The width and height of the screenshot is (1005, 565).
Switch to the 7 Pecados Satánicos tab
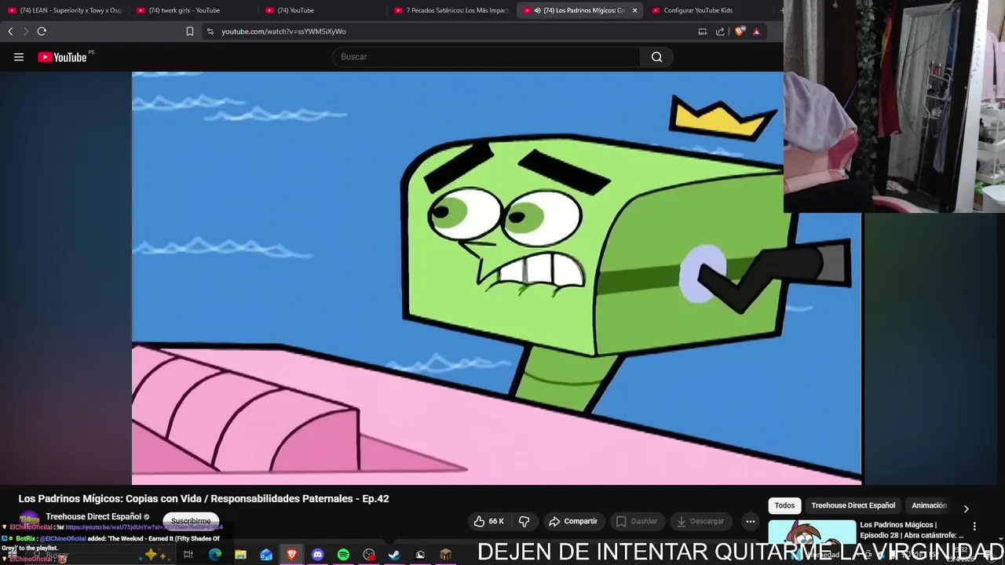[451, 10]
